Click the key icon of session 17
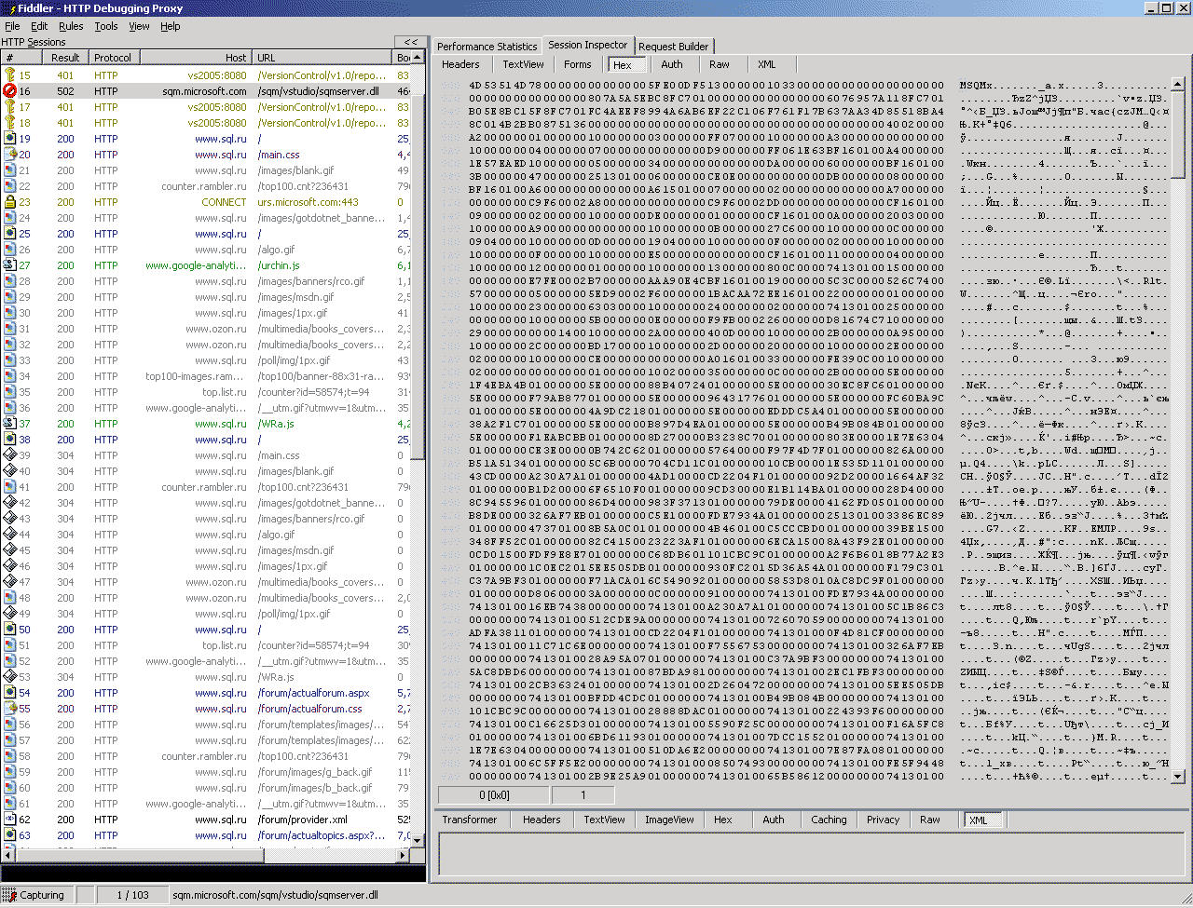The height and width of the screenshot is (908, 1193). [10, 107]
